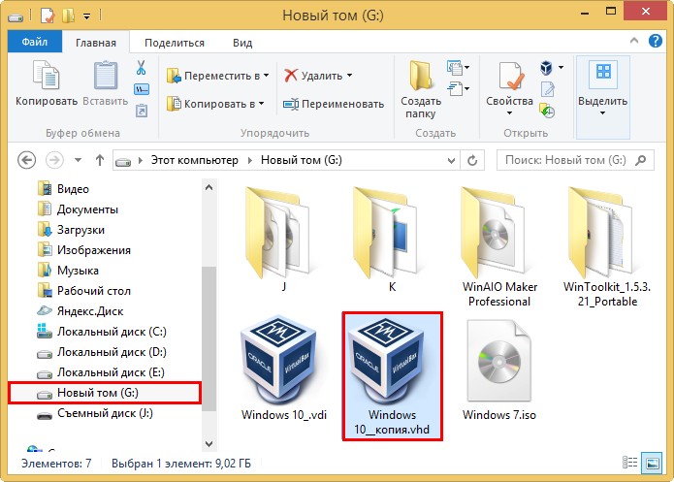
Task: Select Видео in the navigation pane
Action: point(63,189)
